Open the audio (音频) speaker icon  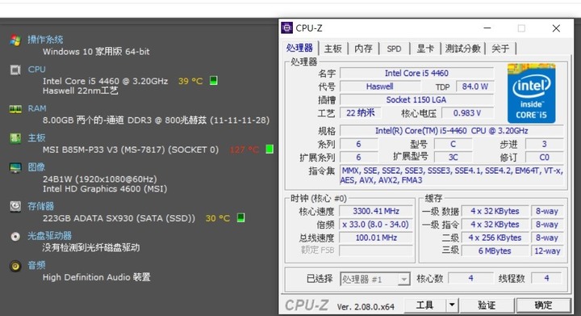pos(15,266)
